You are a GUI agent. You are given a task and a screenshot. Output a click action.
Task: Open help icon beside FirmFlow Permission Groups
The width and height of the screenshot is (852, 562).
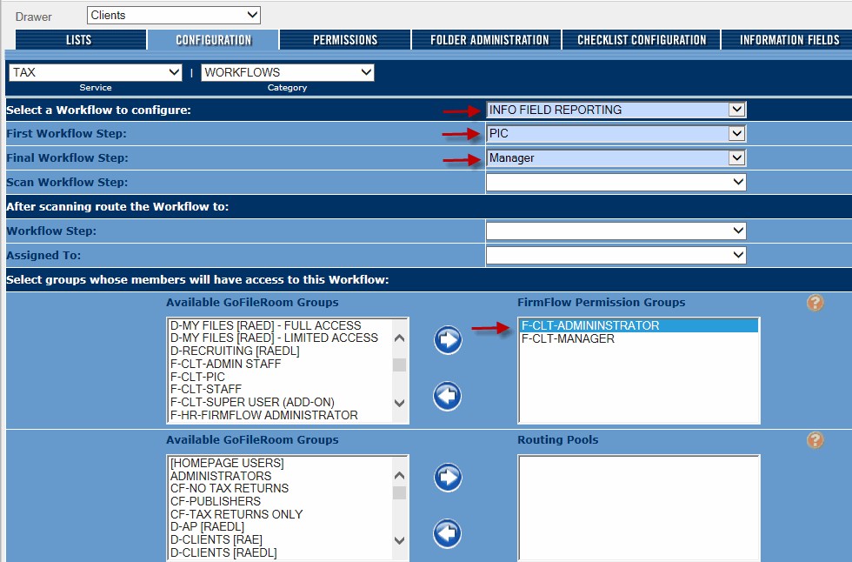coord(815,303)
